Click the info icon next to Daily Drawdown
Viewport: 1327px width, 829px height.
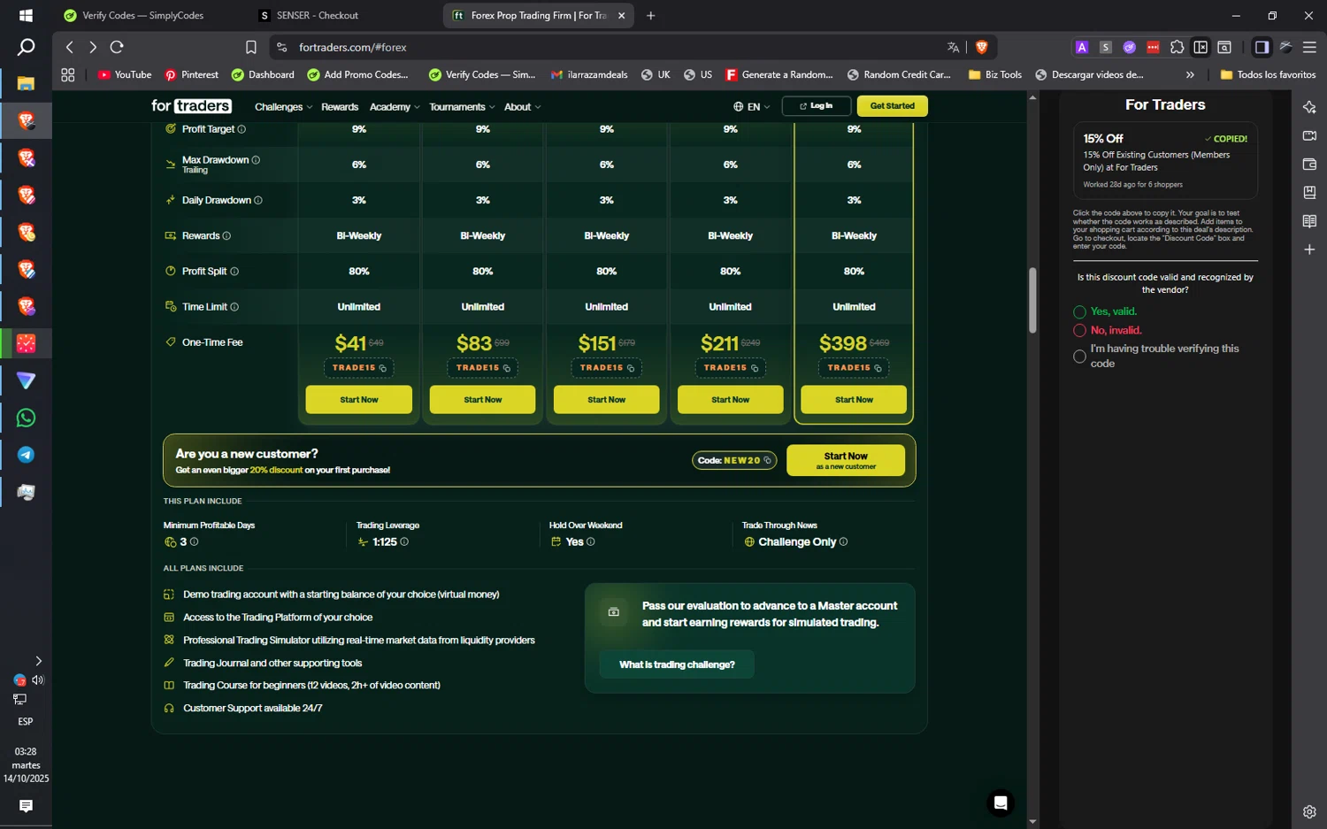(258, 200)
